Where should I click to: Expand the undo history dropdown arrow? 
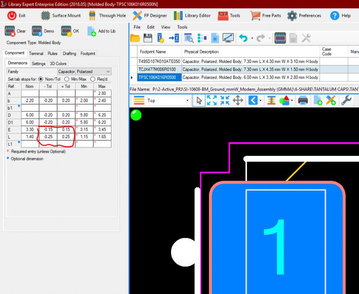252,38
